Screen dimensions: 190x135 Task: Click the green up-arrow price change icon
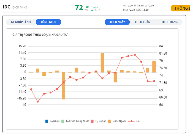tap(92, 10)
